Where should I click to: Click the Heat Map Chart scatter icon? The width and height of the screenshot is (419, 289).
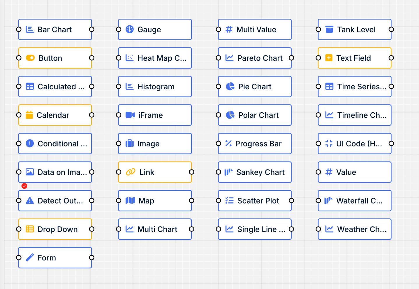[129, 58]
